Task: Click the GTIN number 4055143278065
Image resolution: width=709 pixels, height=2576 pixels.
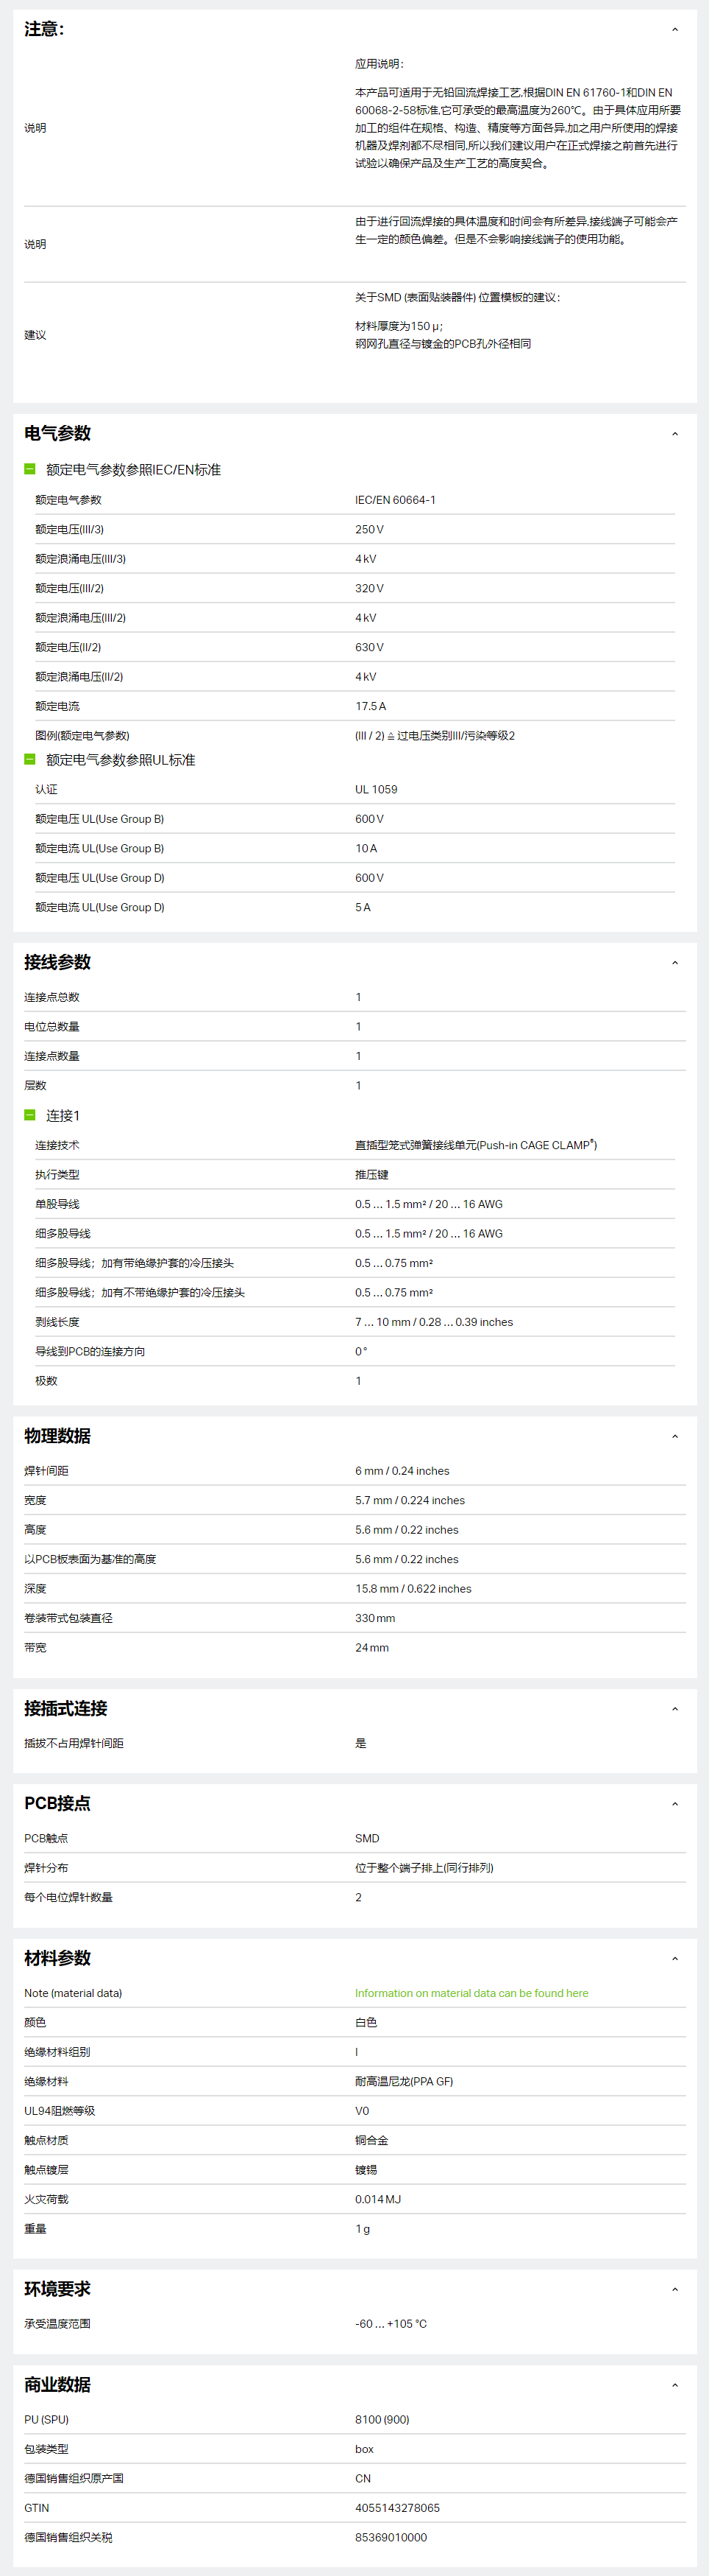Action: tap(397, 2508)
